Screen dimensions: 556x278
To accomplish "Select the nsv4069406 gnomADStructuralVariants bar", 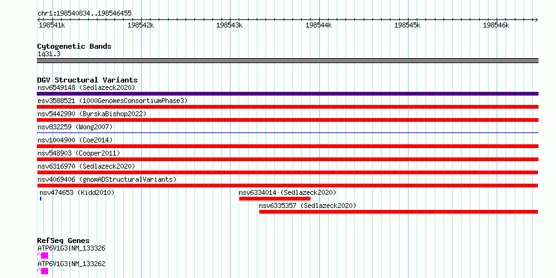I will pos(287,186).
